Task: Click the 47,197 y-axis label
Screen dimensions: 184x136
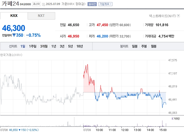Action: [x=173, y=73]
